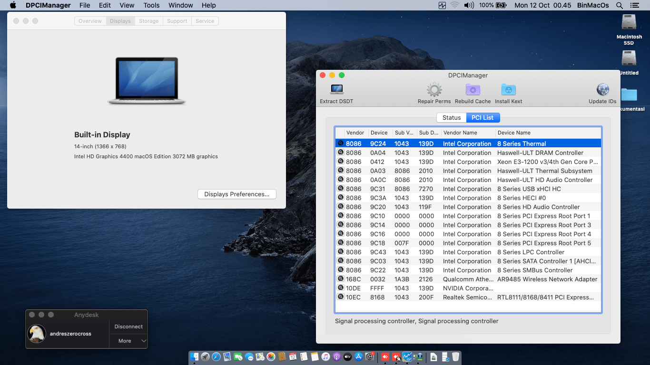This screenshot has width=650, height=365.
Task: Switch to the Storage tab
Action: click(148, 21)
